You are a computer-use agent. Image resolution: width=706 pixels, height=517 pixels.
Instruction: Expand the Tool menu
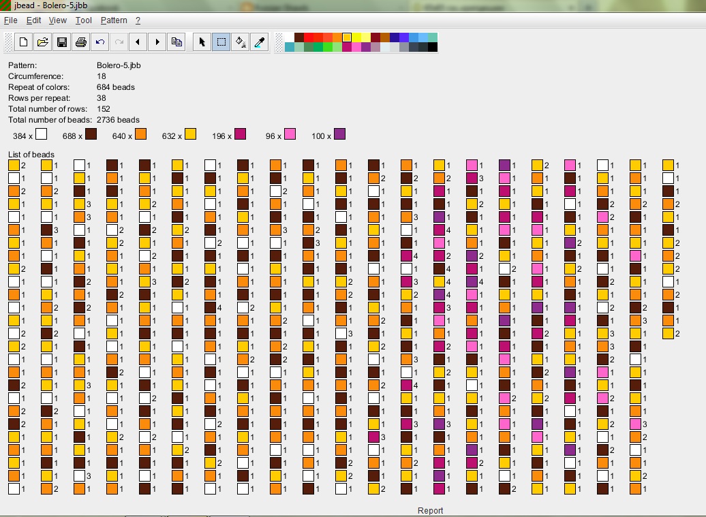(83, 20)
